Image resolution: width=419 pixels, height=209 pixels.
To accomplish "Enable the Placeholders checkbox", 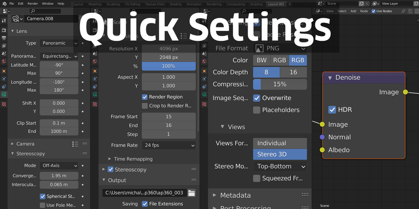I will [x=257, y=110].
